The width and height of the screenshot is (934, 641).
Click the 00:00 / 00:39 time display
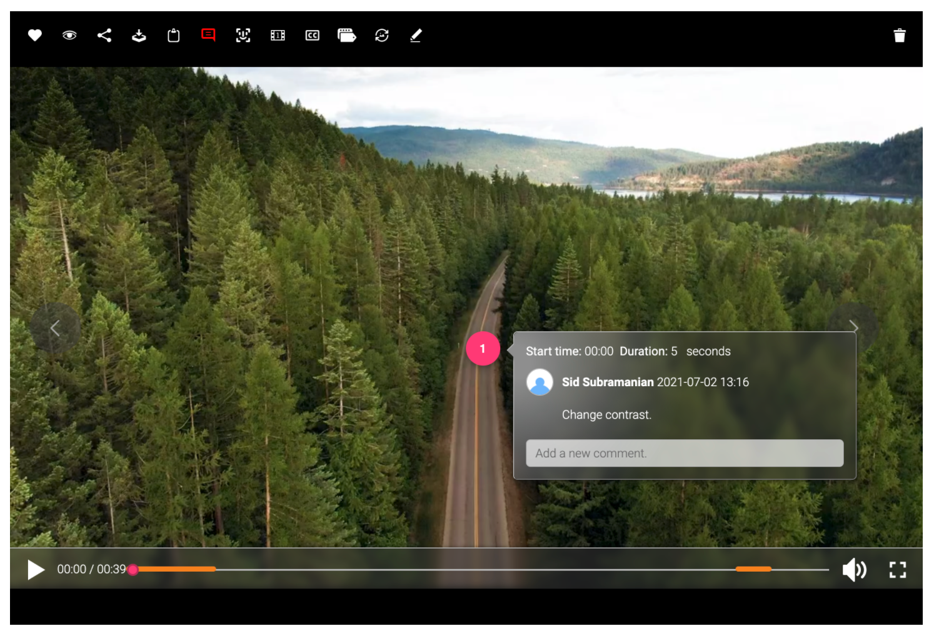[x=91, y=569]
